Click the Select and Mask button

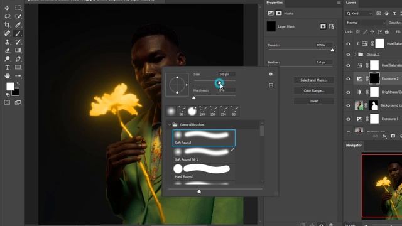click(314, 80)
